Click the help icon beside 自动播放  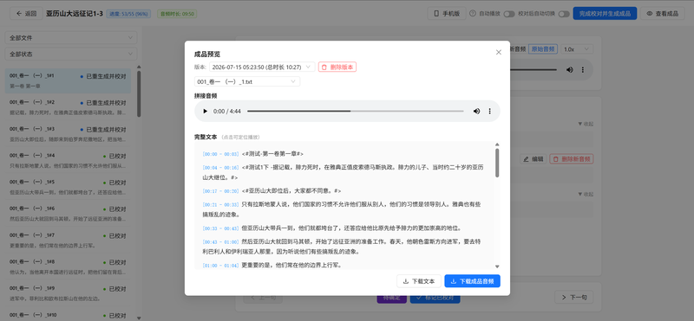point(473,13)
